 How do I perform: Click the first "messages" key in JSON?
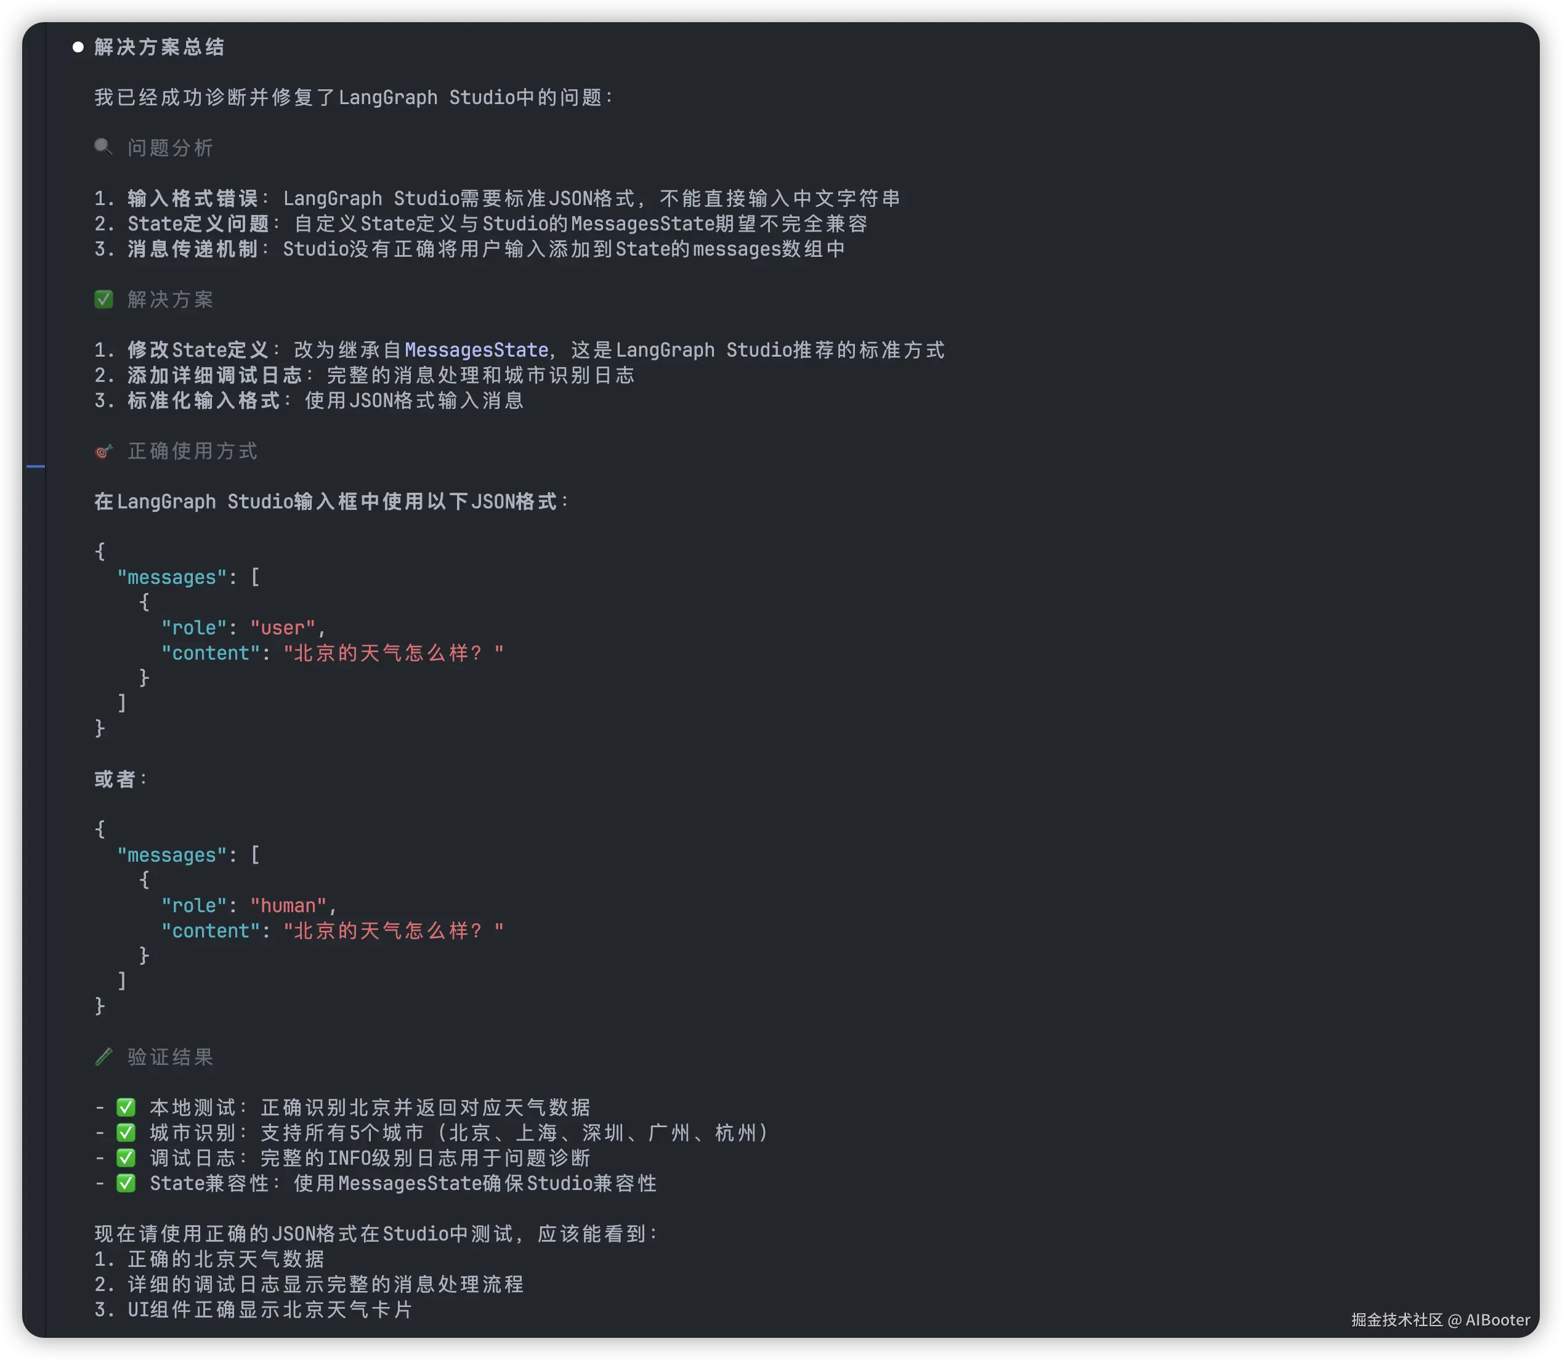171,578
